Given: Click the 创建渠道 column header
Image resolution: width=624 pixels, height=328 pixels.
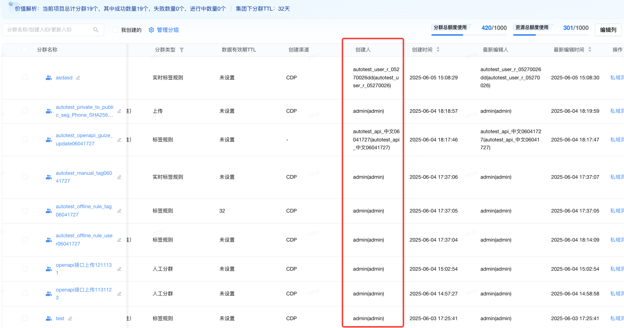Looking at the screenshot, I should point(299,50).
